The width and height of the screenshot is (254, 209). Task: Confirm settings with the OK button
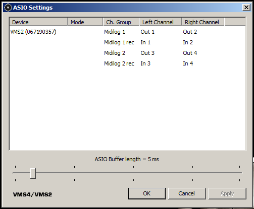(147, 193)
